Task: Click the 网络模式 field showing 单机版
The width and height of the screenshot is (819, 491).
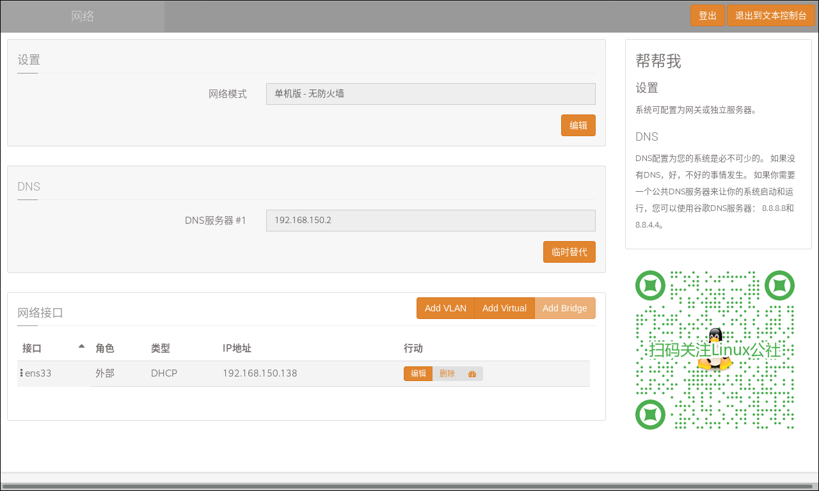Action: [430, 94]
